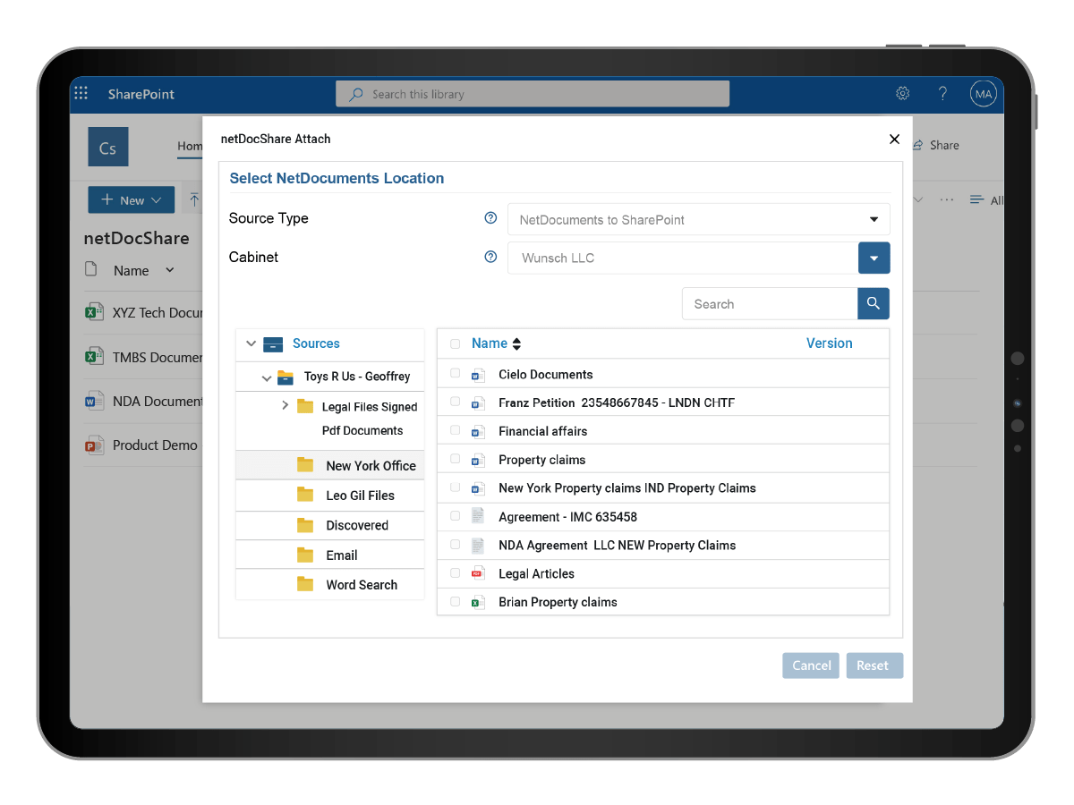The width and height of the screenshot is (1074, 805).
Task: Click the PowerPoint icon of Product Demo
Action: point(94,445)
